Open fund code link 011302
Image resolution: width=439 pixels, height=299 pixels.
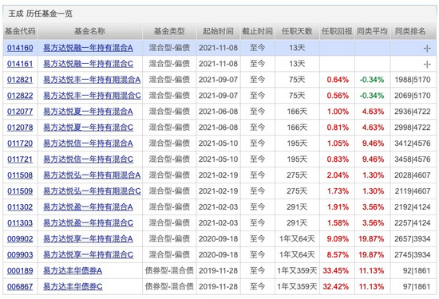(x=20, y=207)
